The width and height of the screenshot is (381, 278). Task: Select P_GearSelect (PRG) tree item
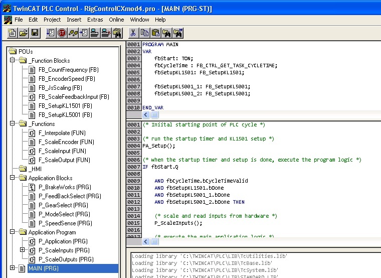[x=63, y=205]
